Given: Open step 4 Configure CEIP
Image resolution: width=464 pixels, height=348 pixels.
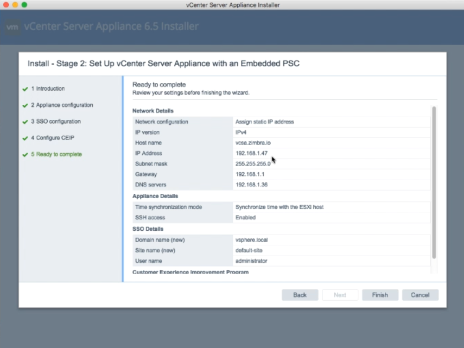Looking at the screenshot, I should [x=53, y=138].
